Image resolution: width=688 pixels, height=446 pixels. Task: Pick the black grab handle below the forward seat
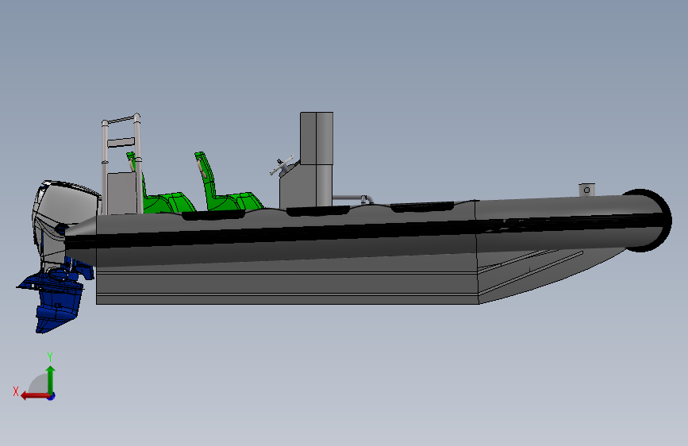pyautogui.click(x=213, y=214)
